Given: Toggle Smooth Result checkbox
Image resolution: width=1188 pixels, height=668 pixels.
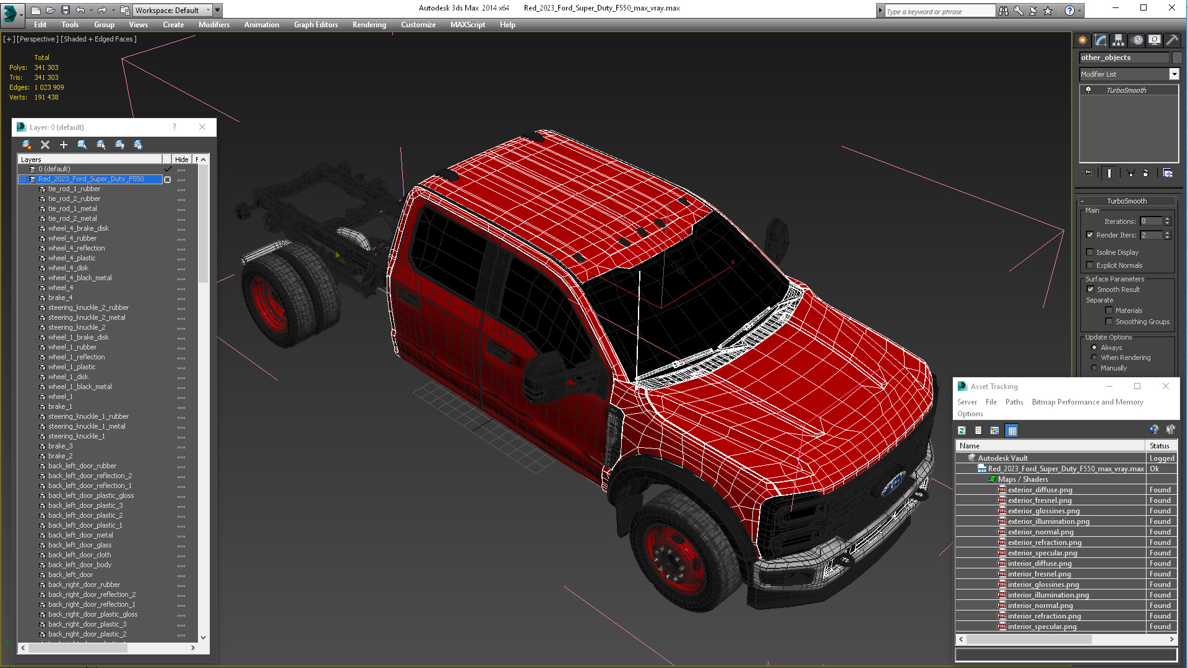Looking at the screenshot, I should (x=1091, y=289).
